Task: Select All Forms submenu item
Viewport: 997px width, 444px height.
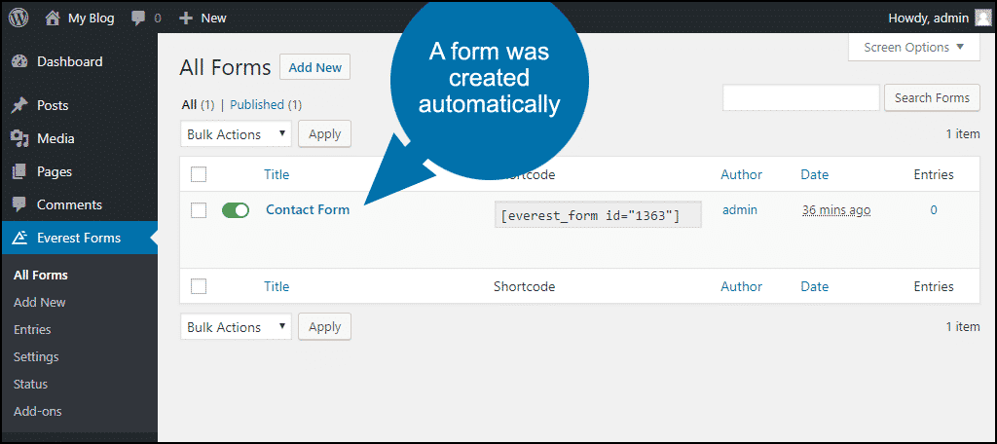Action: 41,275
